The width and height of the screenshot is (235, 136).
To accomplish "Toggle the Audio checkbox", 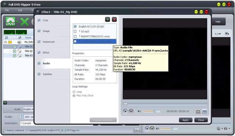I will click(x=39, y=63).
